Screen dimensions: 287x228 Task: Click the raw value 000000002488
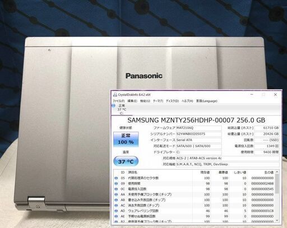pos(262,184)
